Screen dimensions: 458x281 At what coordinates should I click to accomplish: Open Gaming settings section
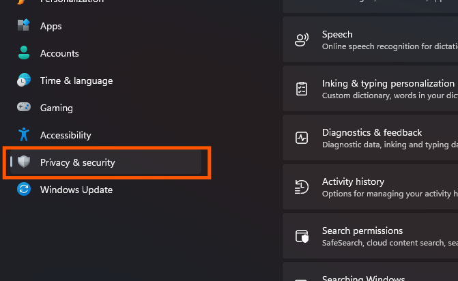[x=57, y=108]
